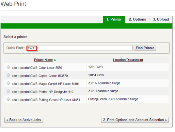Continue to Print Options and Account Selection
The width and height of the screenshot is (175, 132).
pos(135,120)
